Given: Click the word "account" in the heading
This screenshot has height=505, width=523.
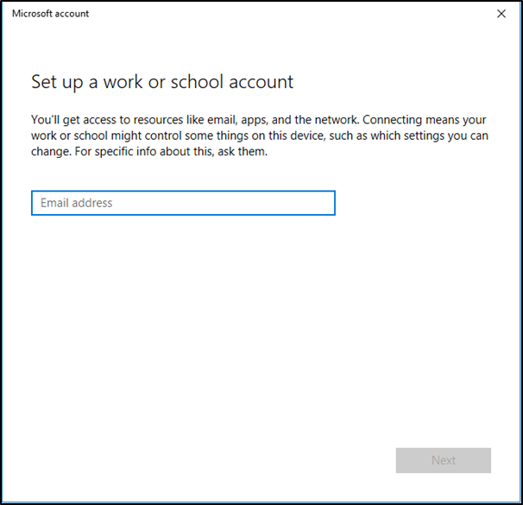Looking at the screenshot, I should (262, 82).
